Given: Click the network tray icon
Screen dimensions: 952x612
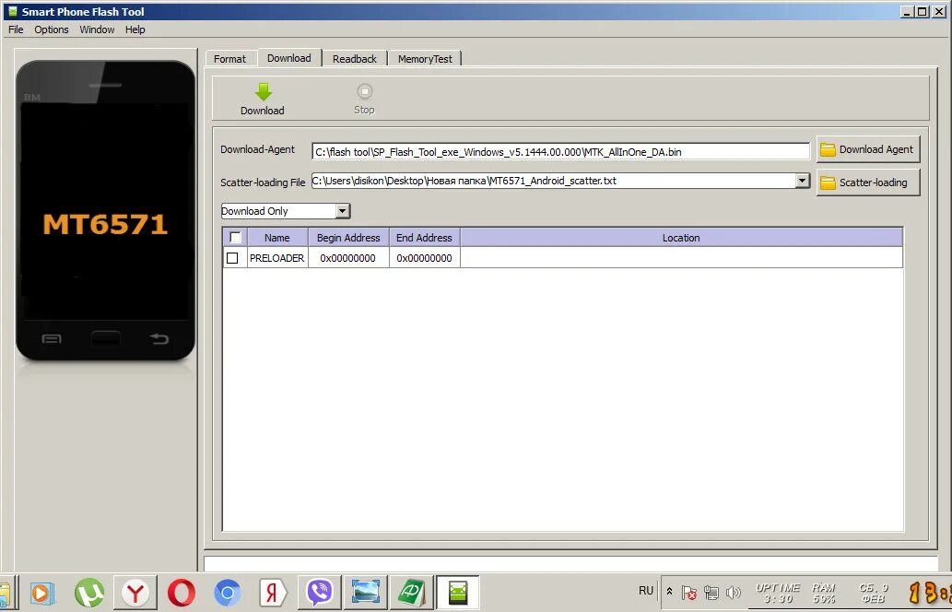Looking at the screenshot, I should pyautogui.click(x=711, y=592).
